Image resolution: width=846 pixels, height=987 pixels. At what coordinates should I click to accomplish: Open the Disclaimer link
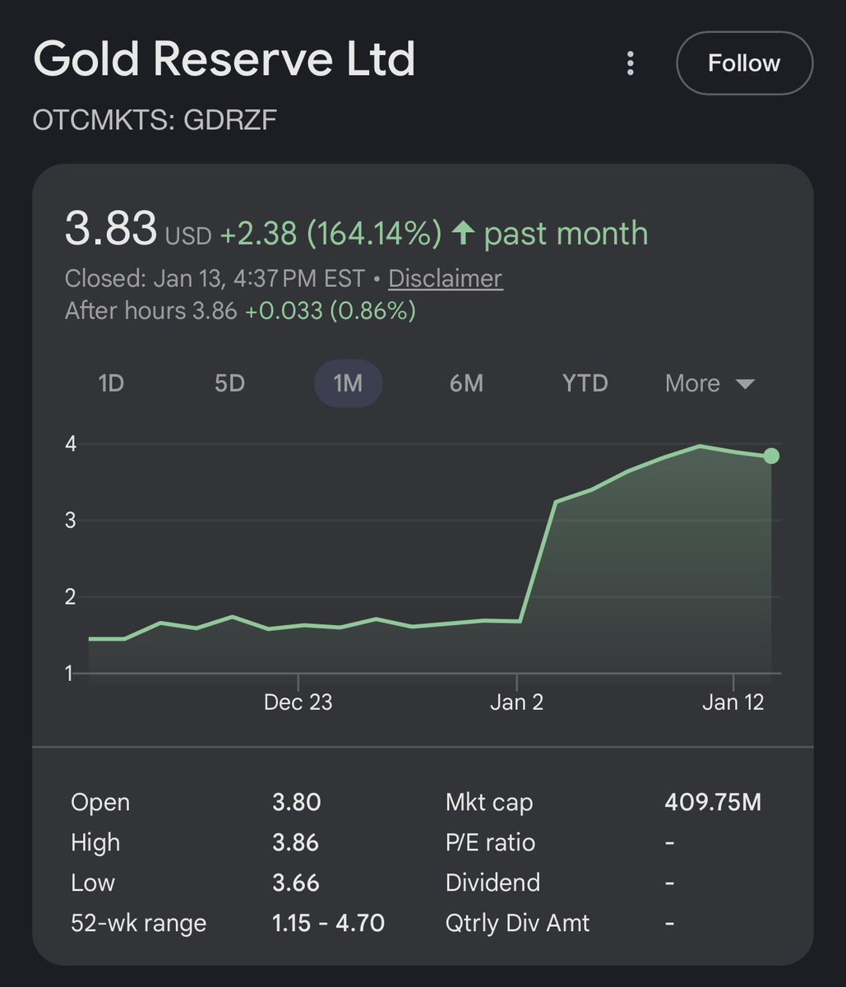tap(445, 279)
